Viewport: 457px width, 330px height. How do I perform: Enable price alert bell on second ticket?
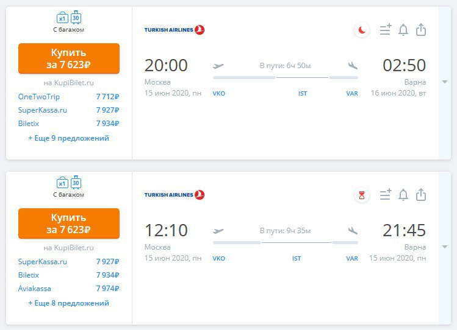click(403, 194)
